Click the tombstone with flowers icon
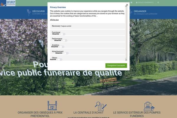Screen dimensions: 177x118 point(149,106)
